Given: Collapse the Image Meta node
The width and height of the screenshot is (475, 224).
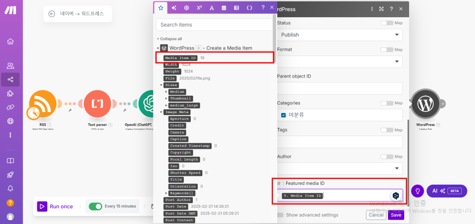Looking at the screenshot, I should (161, 112).
